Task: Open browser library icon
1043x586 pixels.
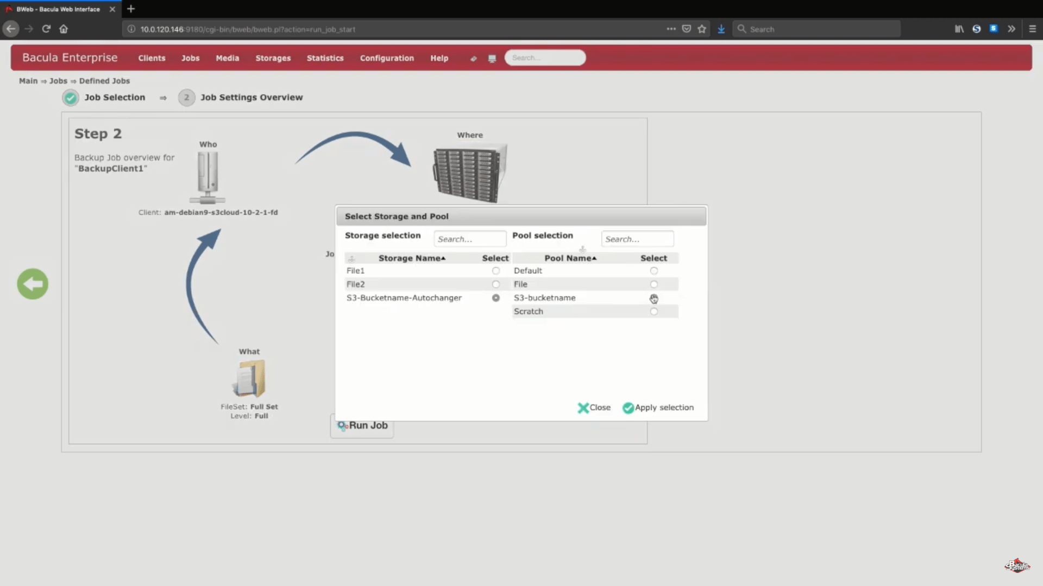Action: [959, 29]
